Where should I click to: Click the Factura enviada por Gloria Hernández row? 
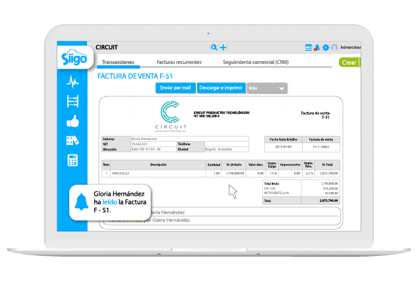222,220
